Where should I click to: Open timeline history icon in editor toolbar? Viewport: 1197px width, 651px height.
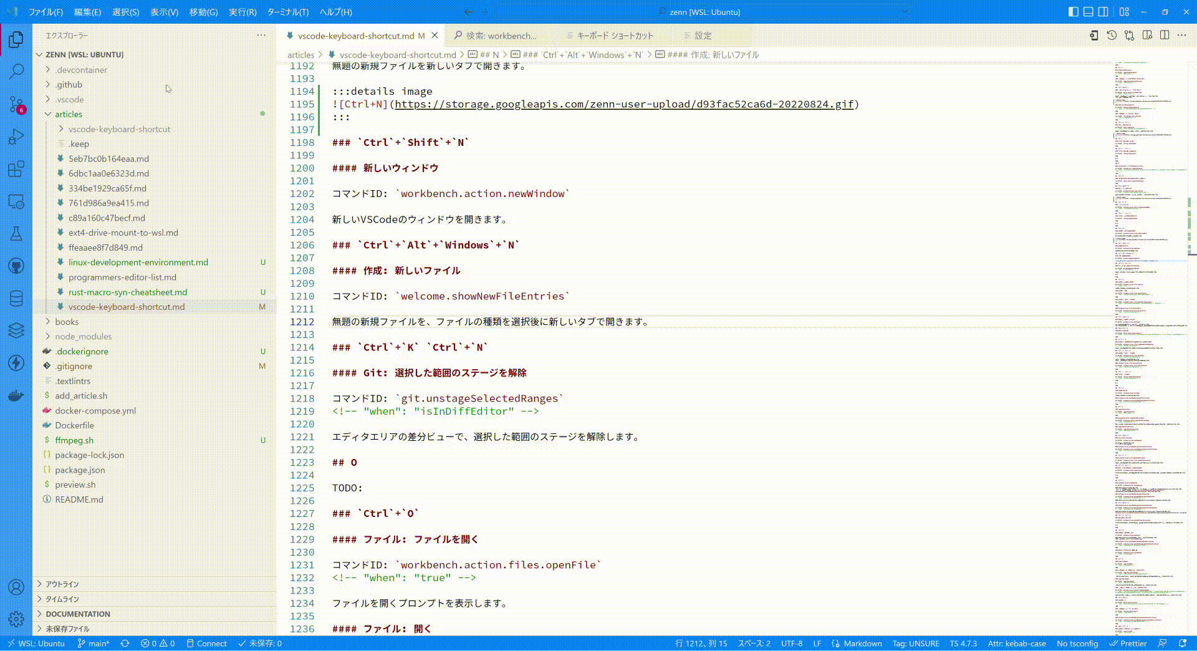(1112, 36)
